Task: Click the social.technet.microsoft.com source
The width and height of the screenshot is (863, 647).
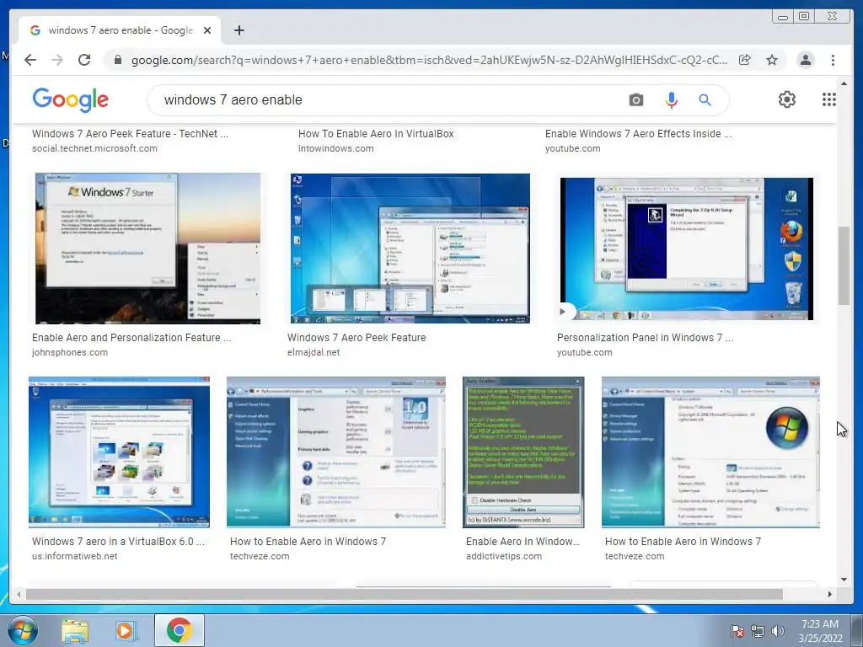Action: (x=94, y=148)
